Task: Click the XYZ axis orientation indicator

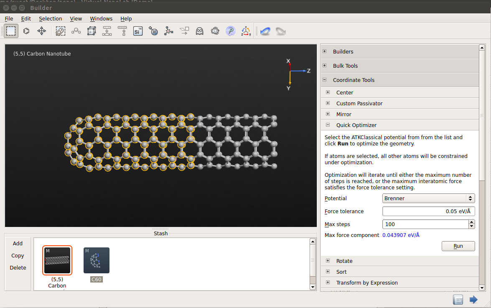Action: tap(298, 74)
